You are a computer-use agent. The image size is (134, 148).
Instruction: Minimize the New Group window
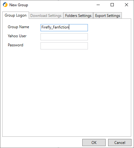click(x=98, y=5)
